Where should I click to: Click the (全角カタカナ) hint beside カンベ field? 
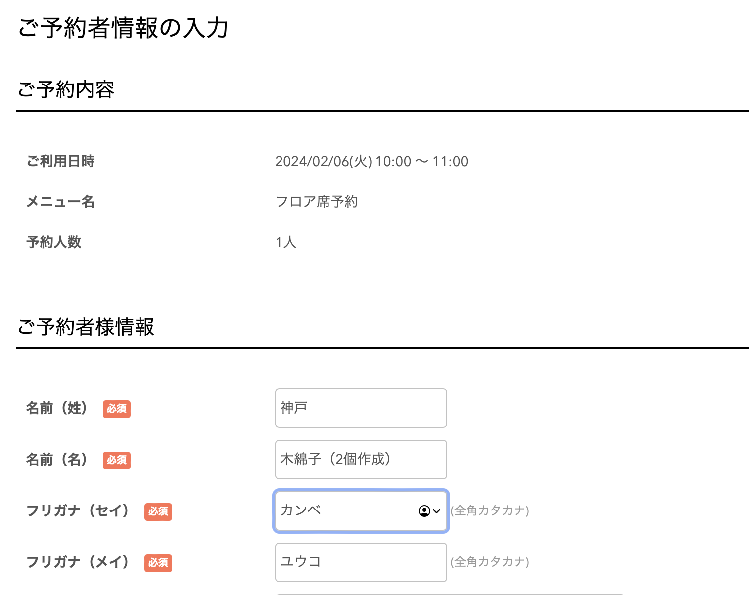coord(490,510)
